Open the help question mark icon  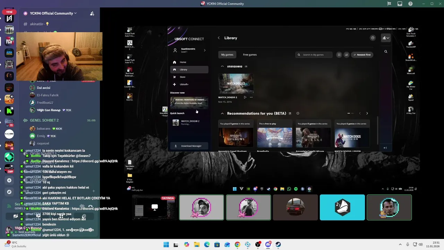pyautogui.click(x=373, y=38)
